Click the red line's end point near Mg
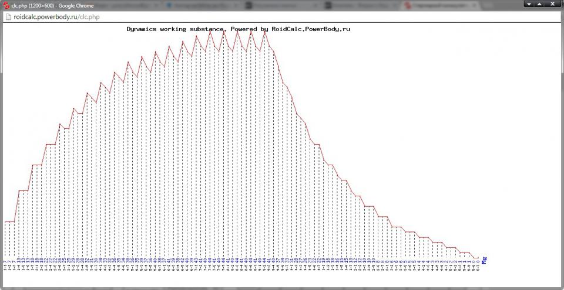 click(x=479, y=258)
